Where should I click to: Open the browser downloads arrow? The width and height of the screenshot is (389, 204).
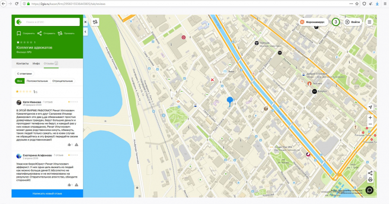tap(377, 4)
